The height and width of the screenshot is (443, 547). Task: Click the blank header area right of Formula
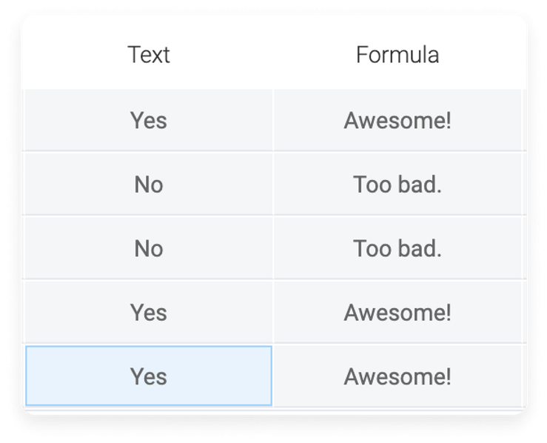(481, 55)
